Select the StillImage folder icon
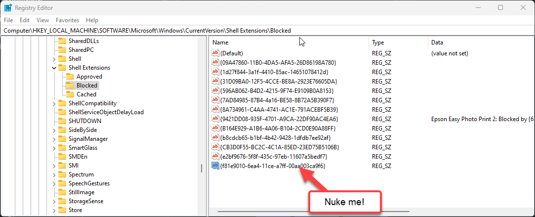 62,192
